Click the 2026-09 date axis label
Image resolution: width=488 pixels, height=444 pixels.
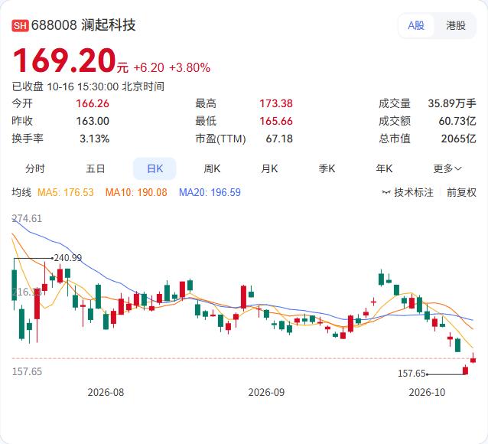click(x=266, y=392)
